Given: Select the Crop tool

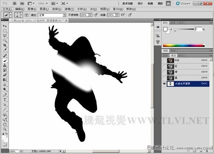Looking at the screenshot, I should tap(5, 45).
